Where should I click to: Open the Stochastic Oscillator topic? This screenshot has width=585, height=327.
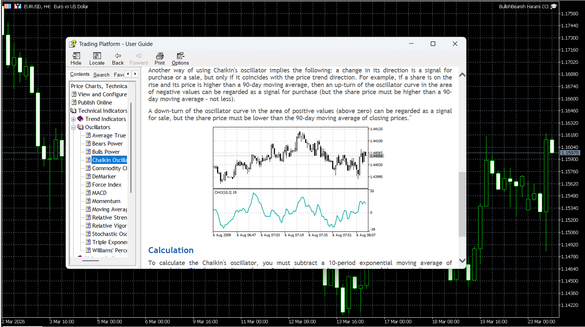click(x=106, y=234)
